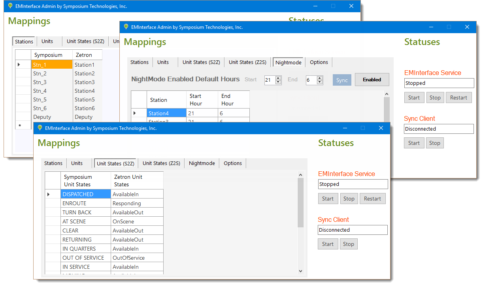
Task: Start EMInterface Service in the Nightmode window
Action: [x=414, y=98]
